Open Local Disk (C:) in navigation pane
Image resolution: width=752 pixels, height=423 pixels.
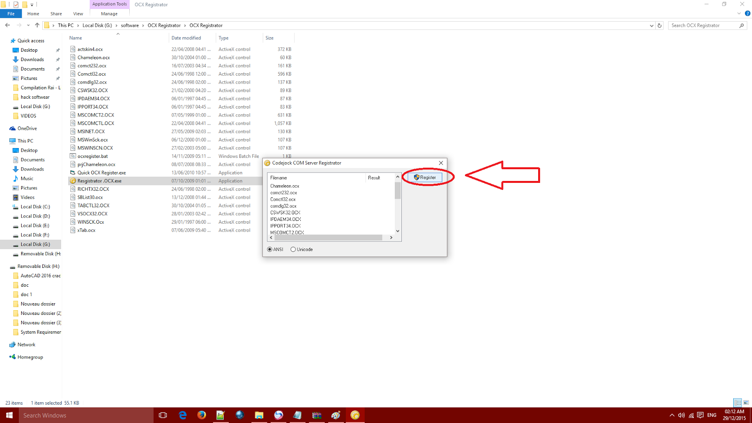[x=35, y=207]
